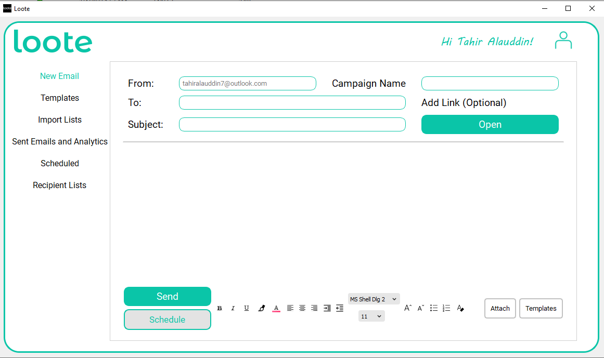Click the Send button

pyautogui.click(x=168, y=297)
